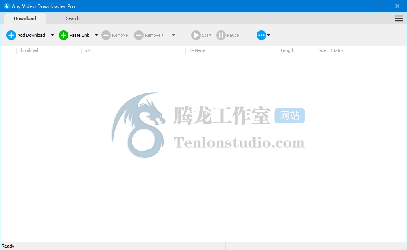Click the Remove label text
This screenshot has width=407, height=250.
[x=120, y=35]
